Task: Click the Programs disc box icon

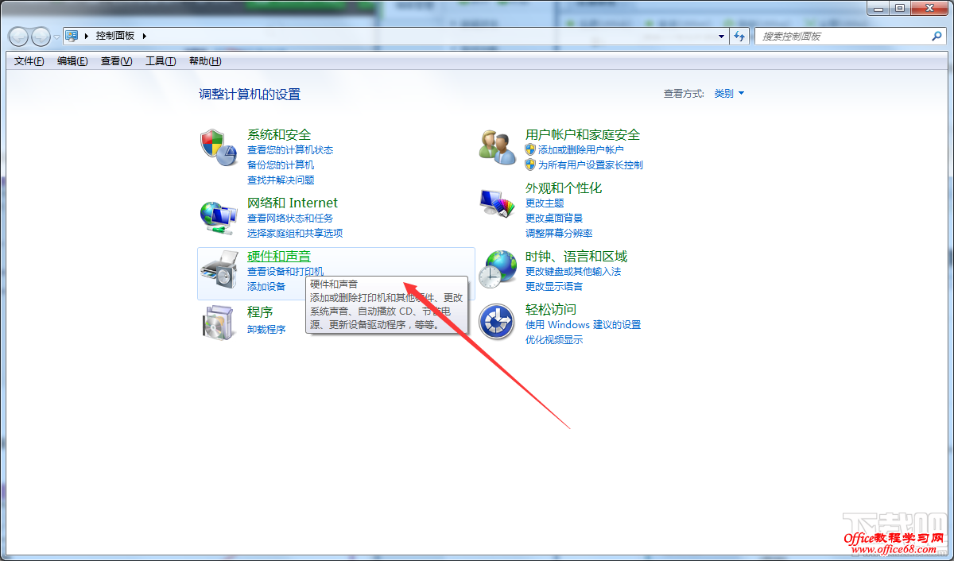Action: [x=218, y=323]
